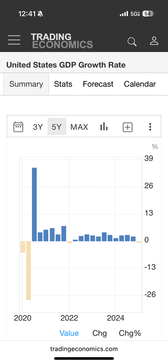Tap the 12:41 clock in status bar
Image resolution: width=168 pixels, height=364 pixels.
(27, 14)
